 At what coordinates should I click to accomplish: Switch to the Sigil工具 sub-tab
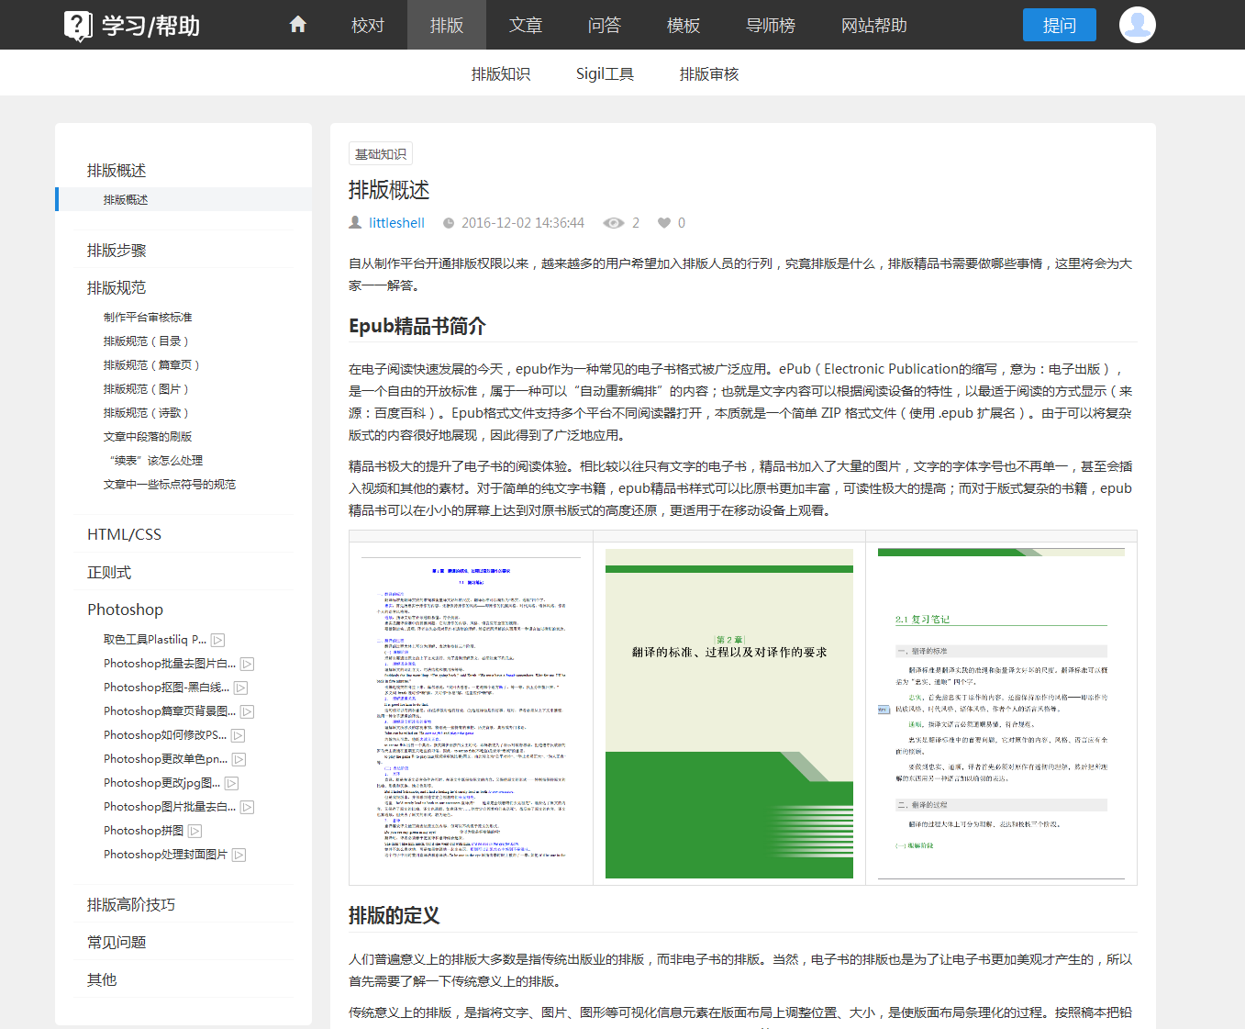pos(605,73)
